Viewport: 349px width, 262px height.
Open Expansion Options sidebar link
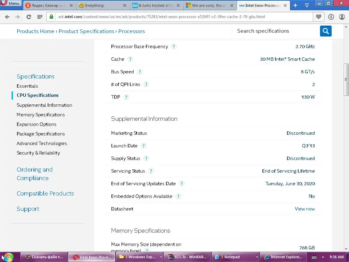[36, 124]
